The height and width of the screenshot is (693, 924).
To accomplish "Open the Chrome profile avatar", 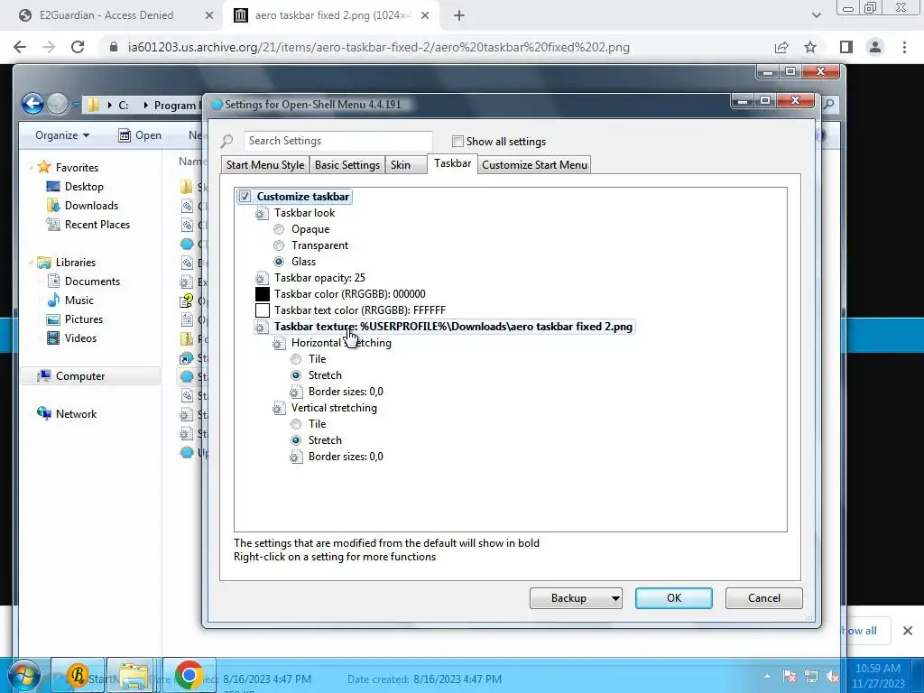I will tap(875, 47).
